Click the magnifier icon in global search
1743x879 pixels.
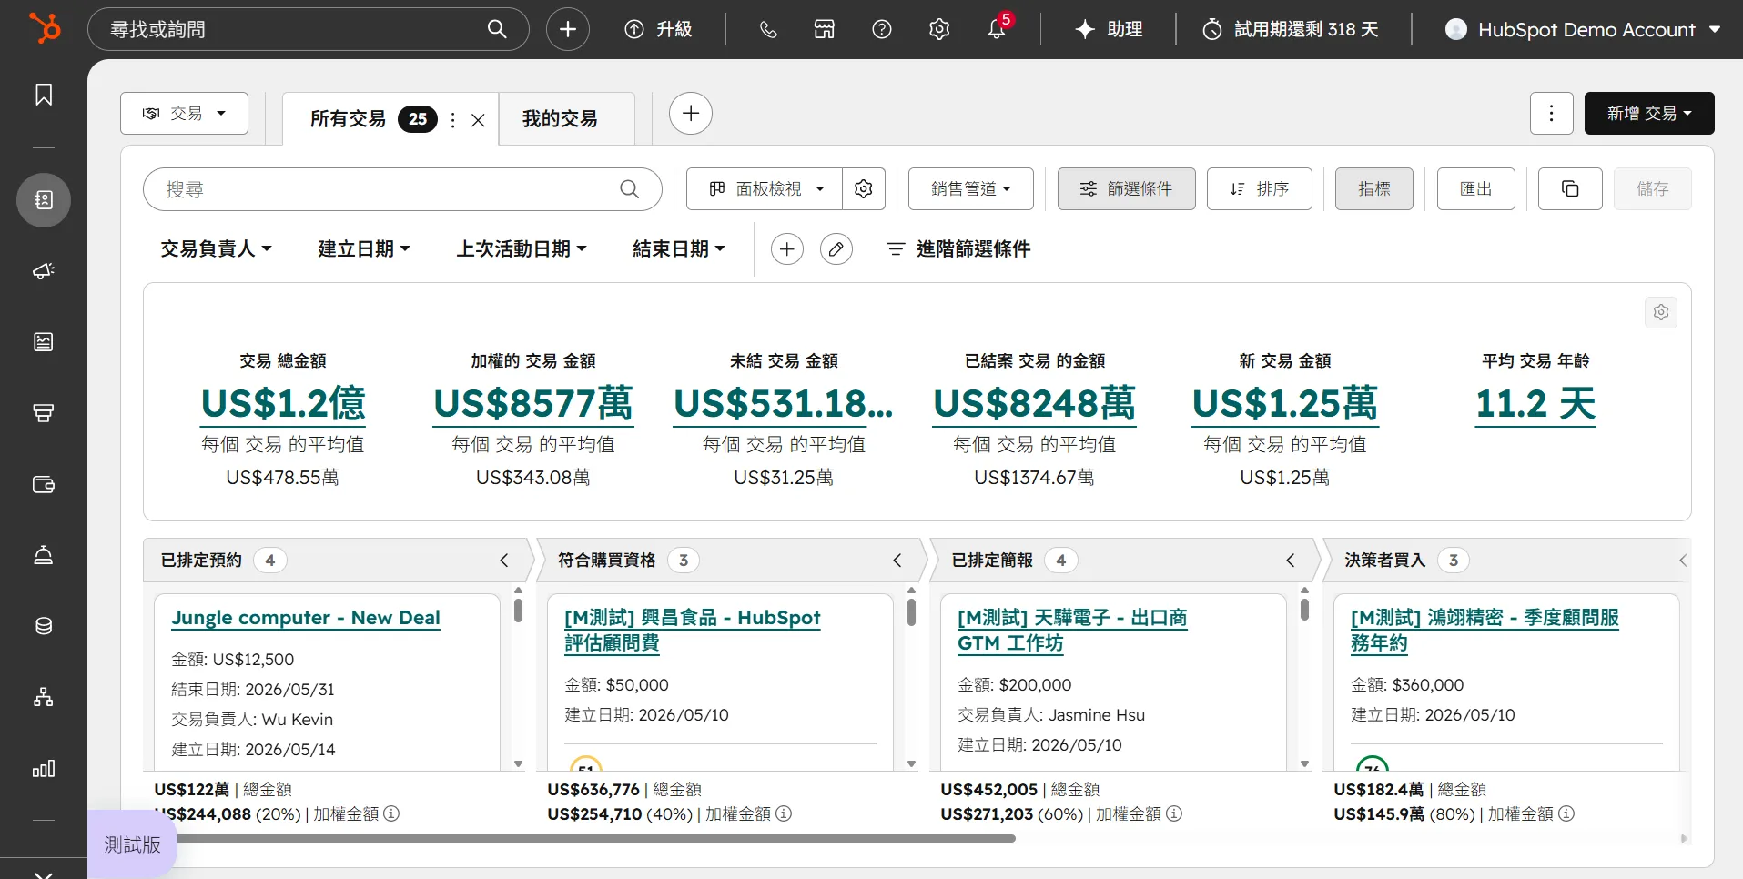coord(497,29)
